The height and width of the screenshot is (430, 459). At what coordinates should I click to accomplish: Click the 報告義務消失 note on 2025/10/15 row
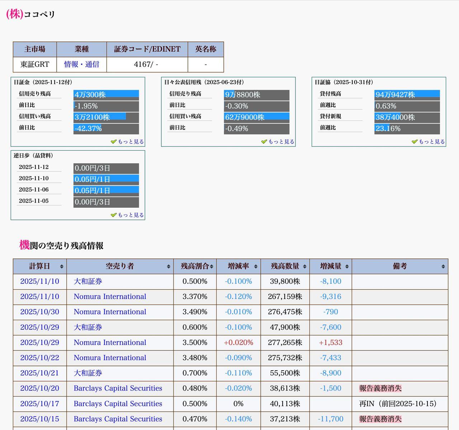380,419
